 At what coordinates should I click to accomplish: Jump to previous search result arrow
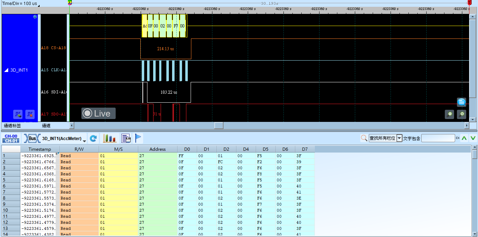[464, 138]
